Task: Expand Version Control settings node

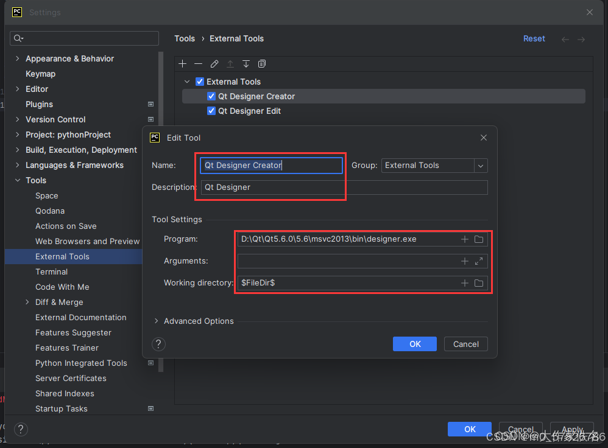Action: coord(18,119)
